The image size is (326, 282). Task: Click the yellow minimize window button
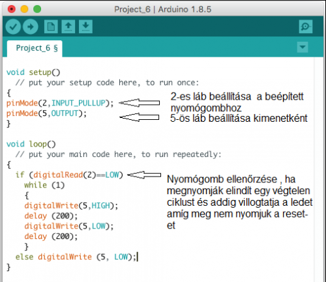[24, 9]
